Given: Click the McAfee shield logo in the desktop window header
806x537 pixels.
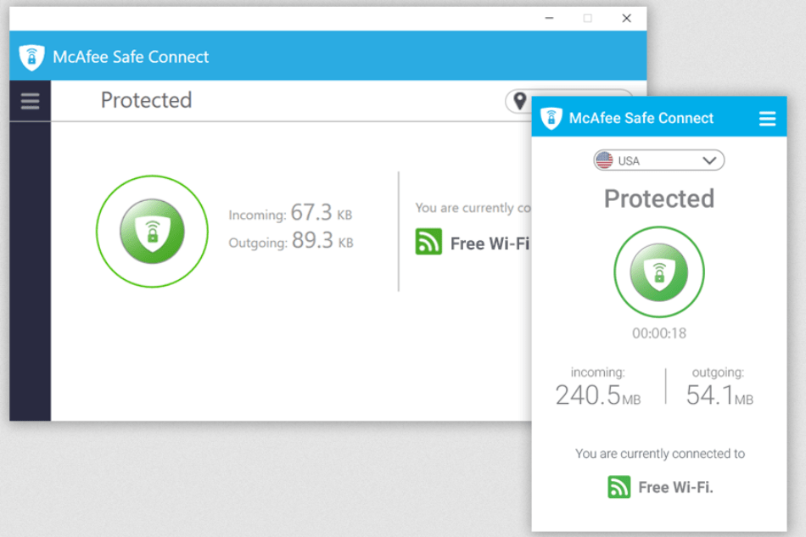Looking at the screenshot, I should tap(32, 57).
